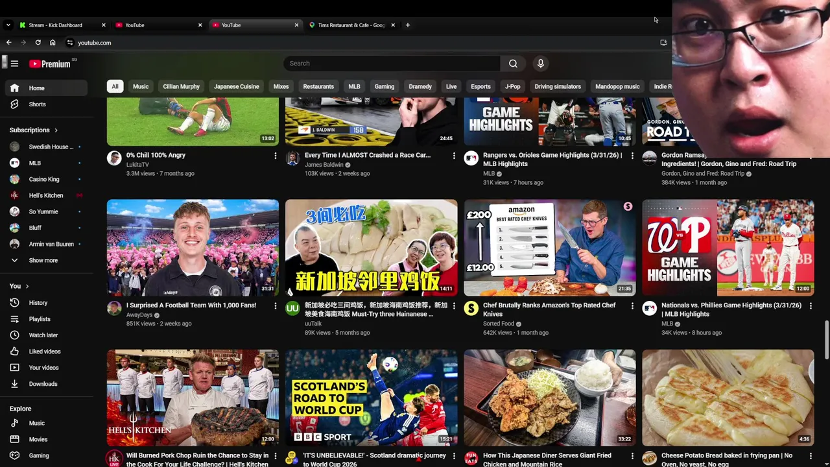The width and height of the screenshot is (830, 467).
Task: Open Downloads in the sidebar
Action: pyautogui.click(x=46, y=384)
